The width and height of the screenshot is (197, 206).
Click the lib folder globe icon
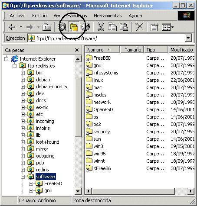[31, 135]
